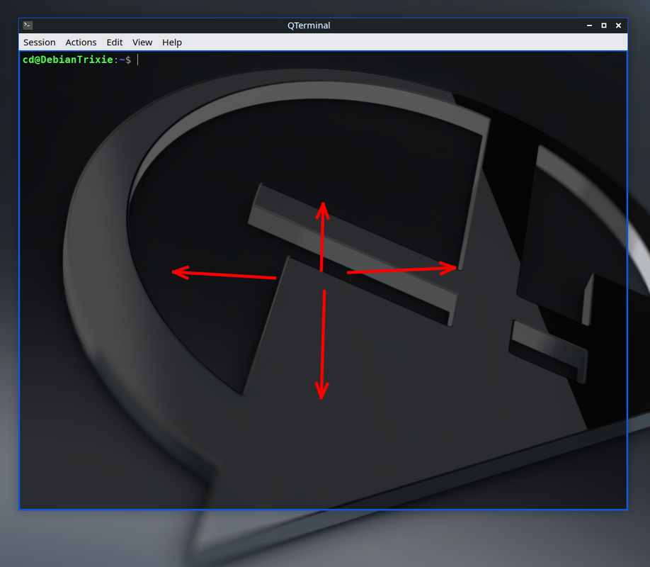Open the Session menu
Viewport: 650px width, 567px height.
click(40, 43)
